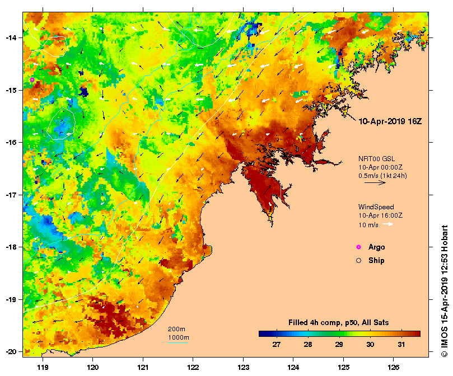Click the Filled 4h comp, p50, All Sats title
Viewport: 453px width, 376px height.
(x=339, y=323)
